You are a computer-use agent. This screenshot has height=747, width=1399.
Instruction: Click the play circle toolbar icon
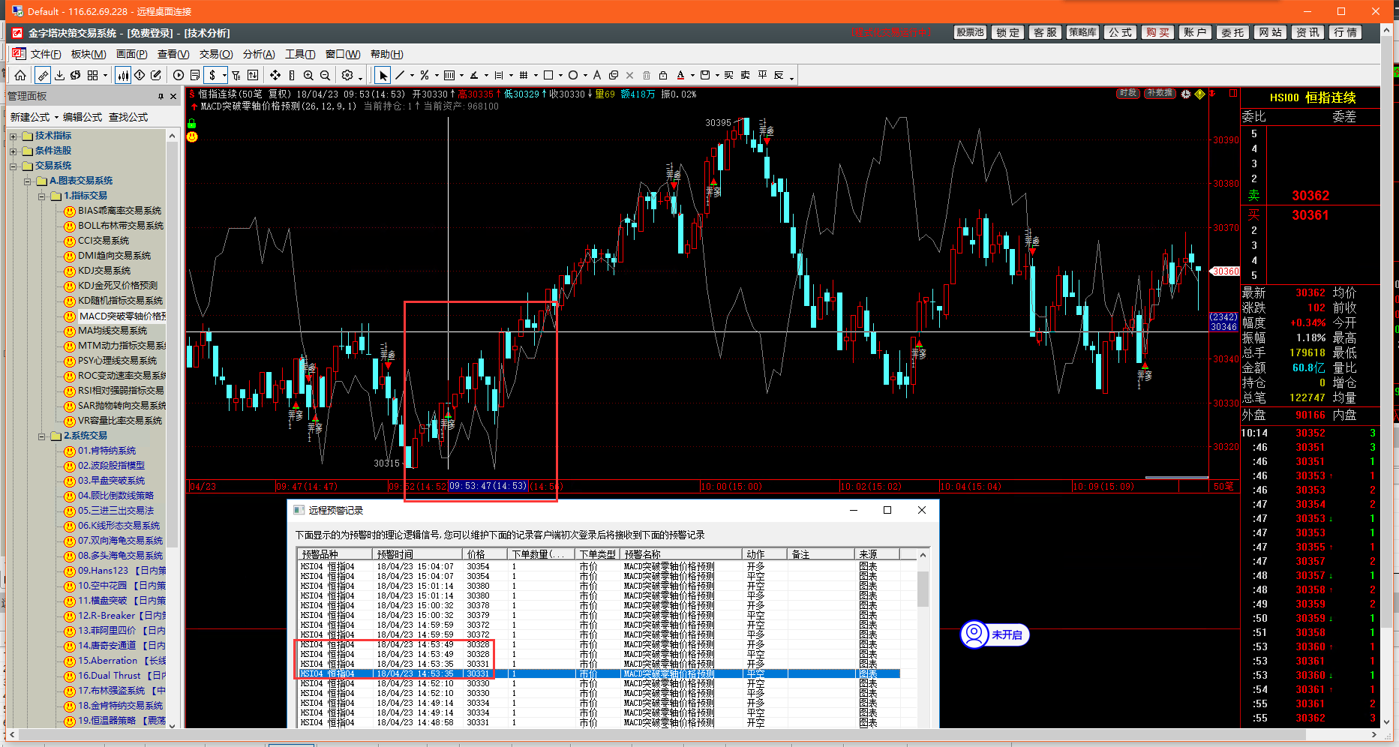[179, 75]
